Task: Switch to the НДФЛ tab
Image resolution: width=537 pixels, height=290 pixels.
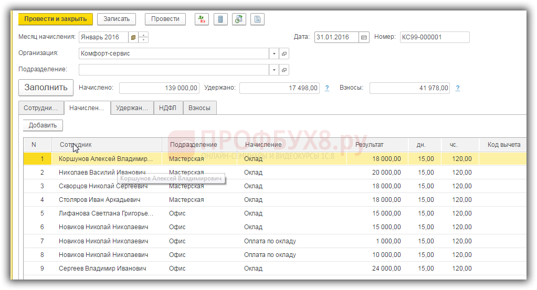Action: tap(168, 108)
